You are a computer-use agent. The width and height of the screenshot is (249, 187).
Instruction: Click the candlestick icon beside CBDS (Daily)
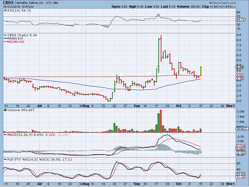(x=4, y=35)
